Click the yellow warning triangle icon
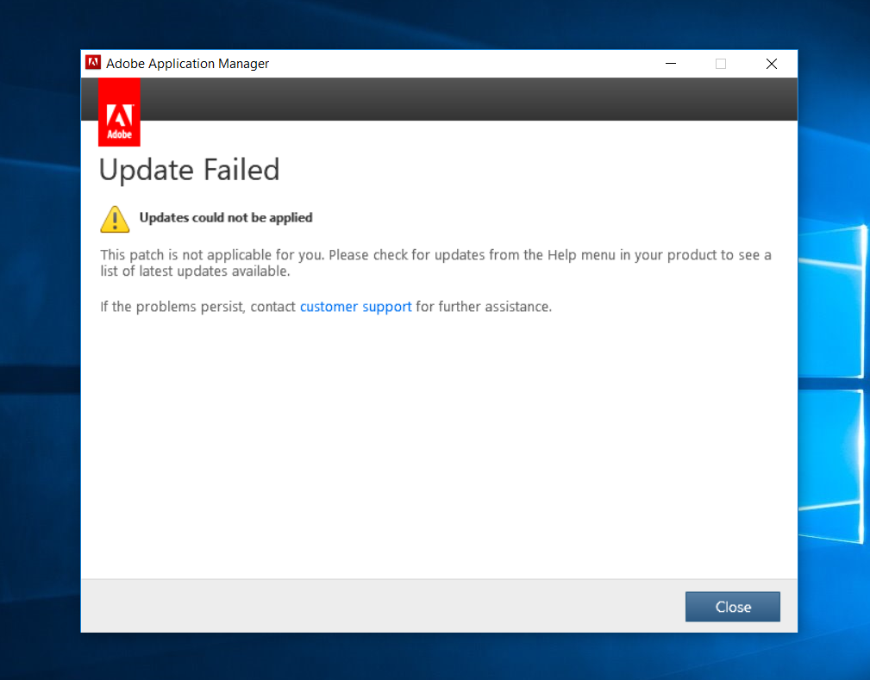 coord(115,219)
